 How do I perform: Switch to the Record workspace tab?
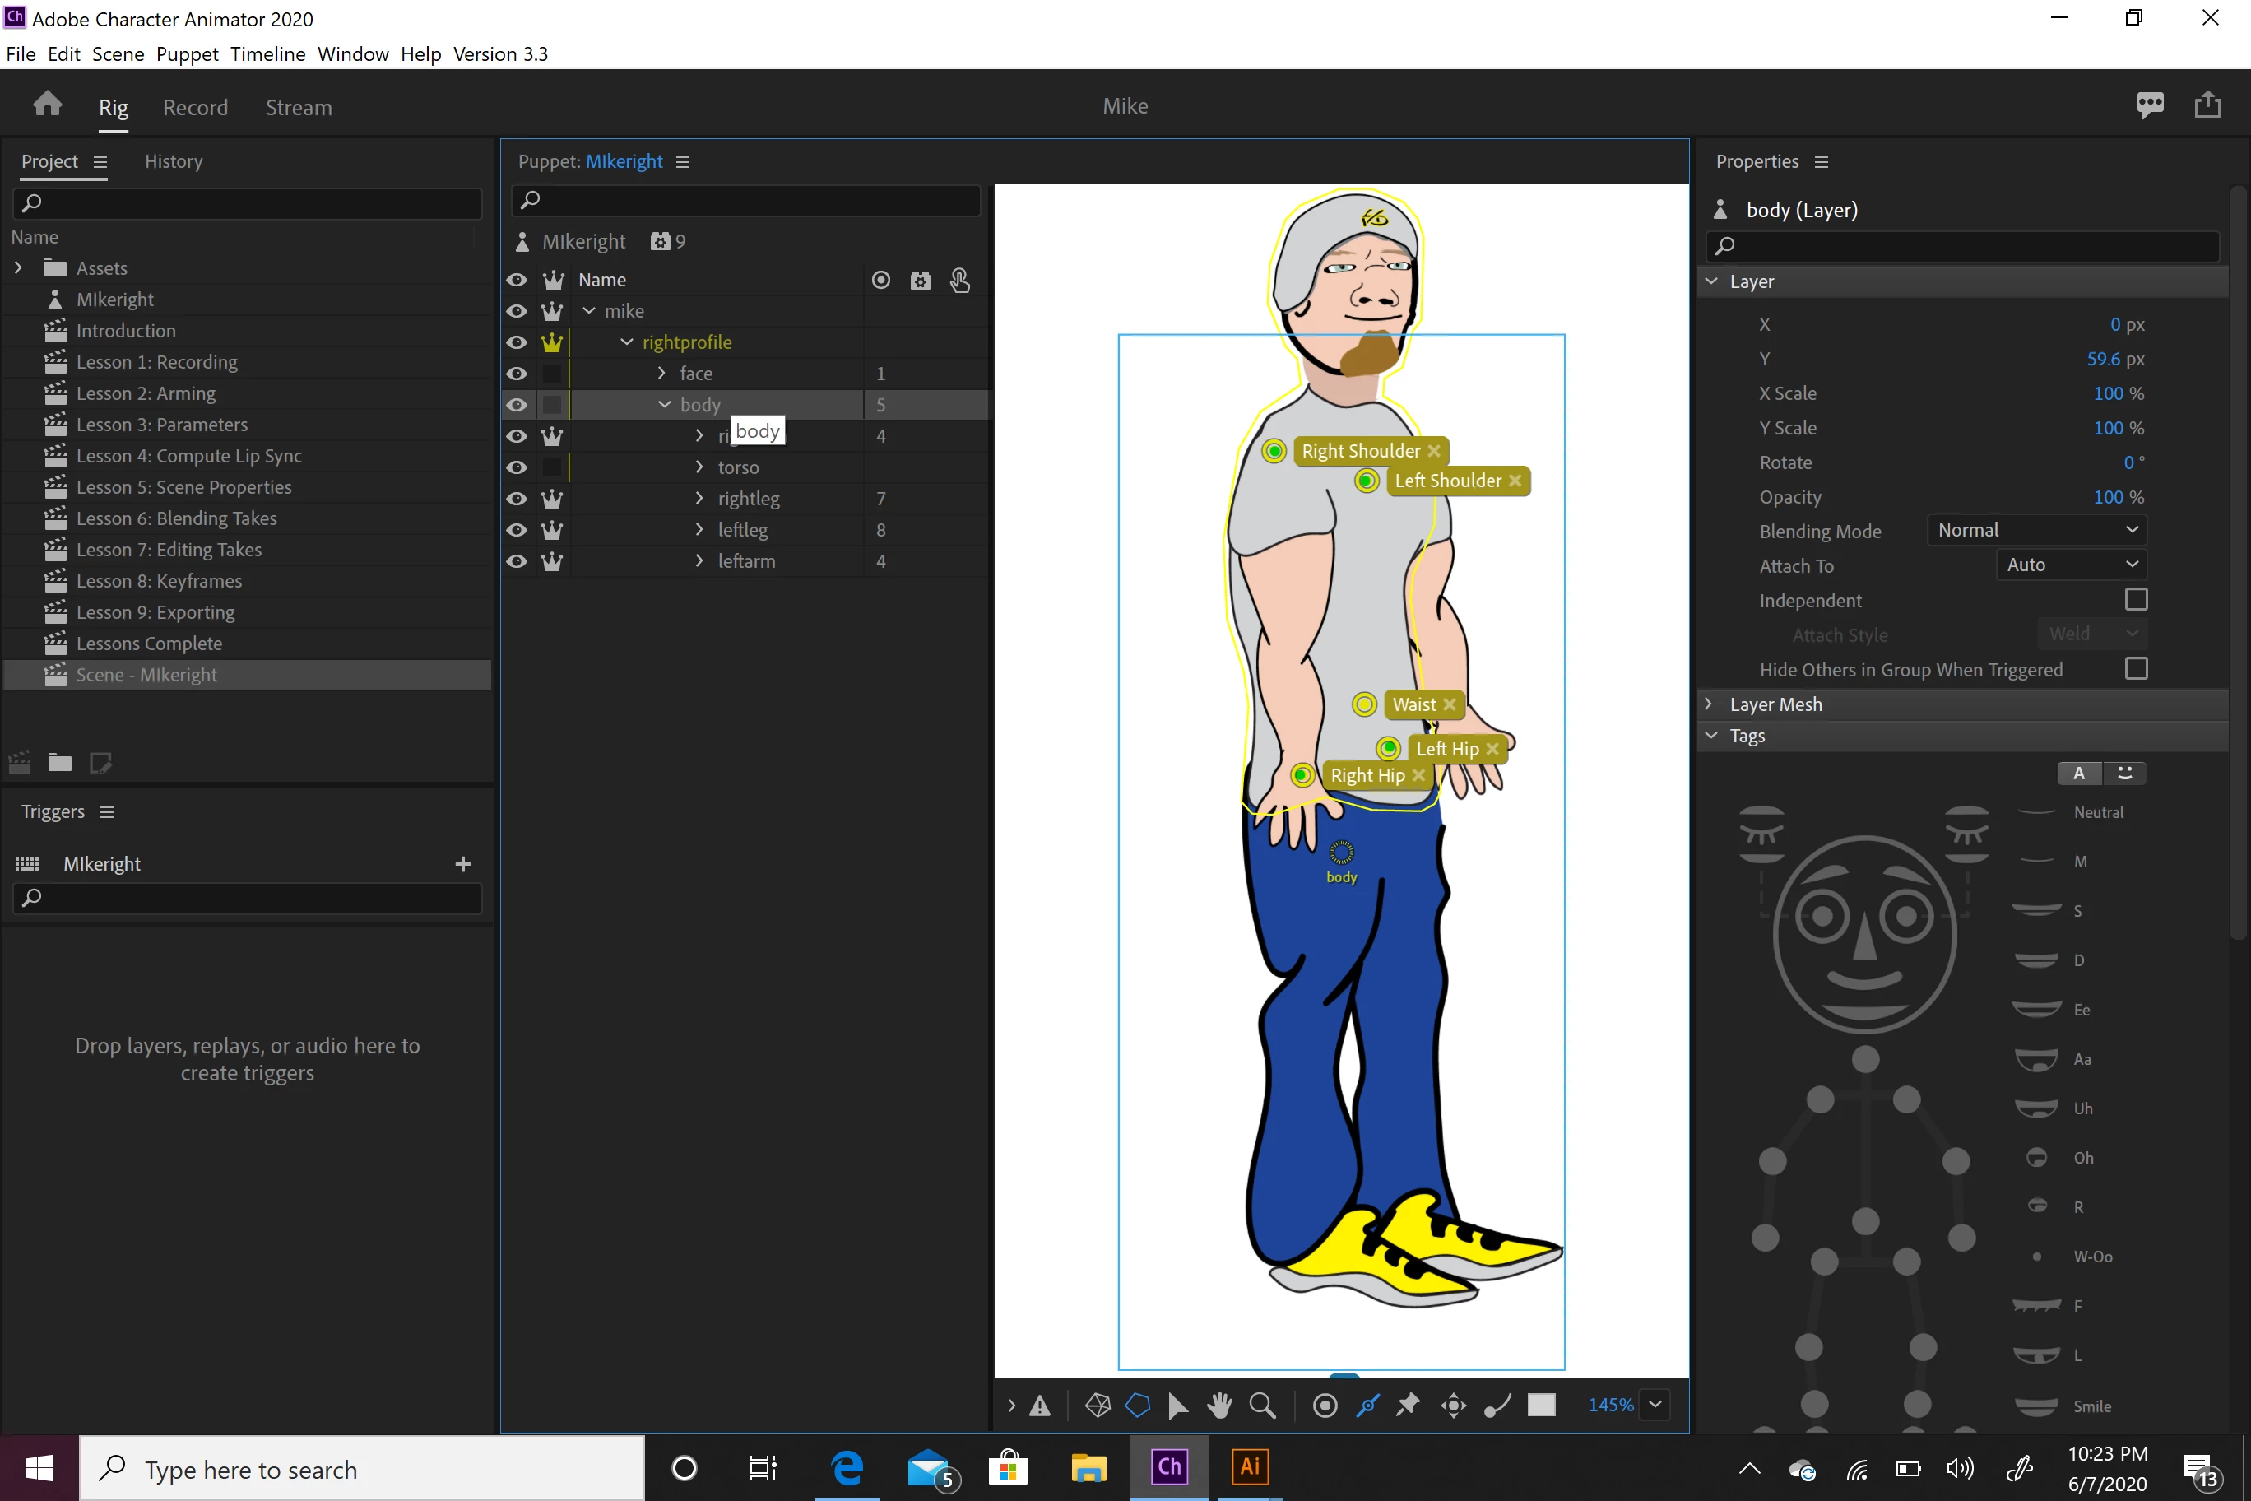pos(195,107)
